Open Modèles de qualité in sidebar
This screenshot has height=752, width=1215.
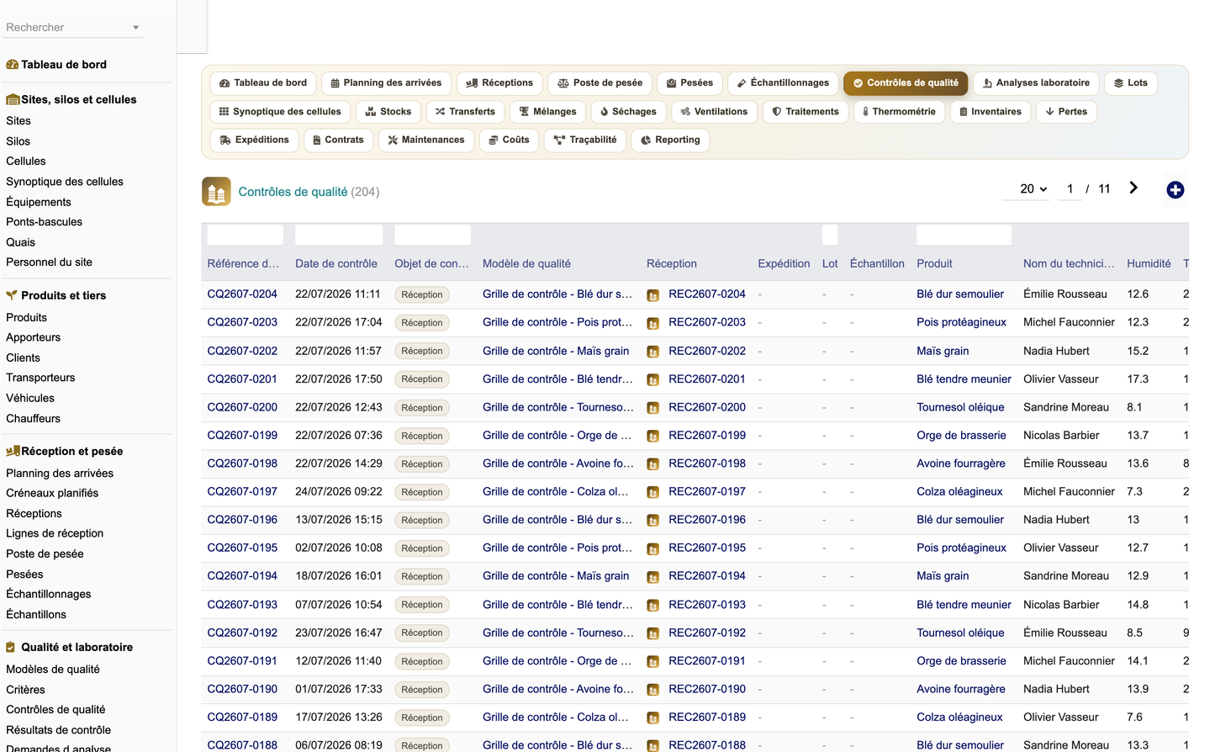(52, 670)
